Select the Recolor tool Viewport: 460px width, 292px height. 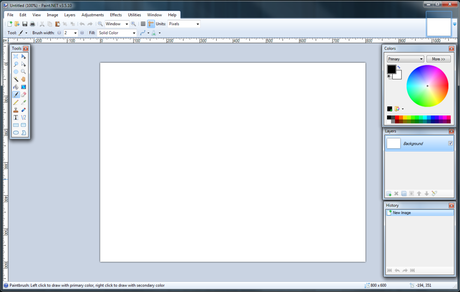(23, 110)
